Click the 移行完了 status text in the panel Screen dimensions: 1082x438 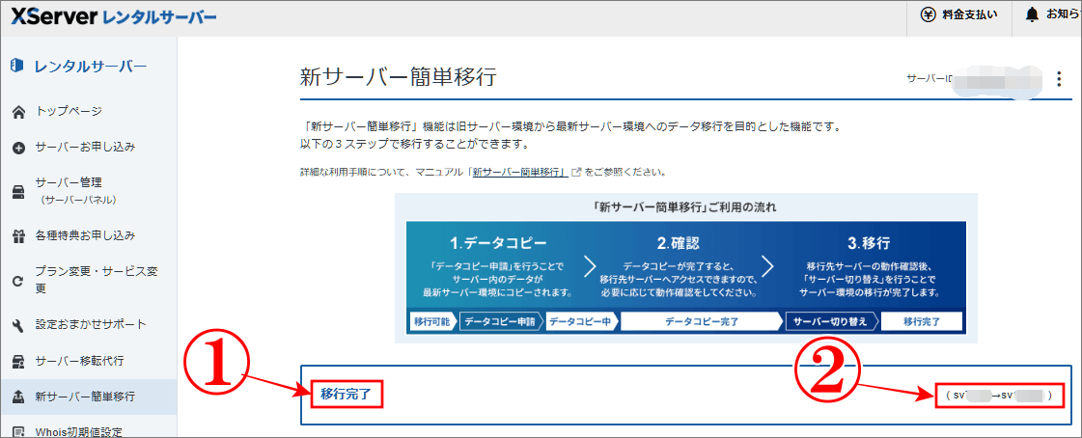tap(347, 395)
